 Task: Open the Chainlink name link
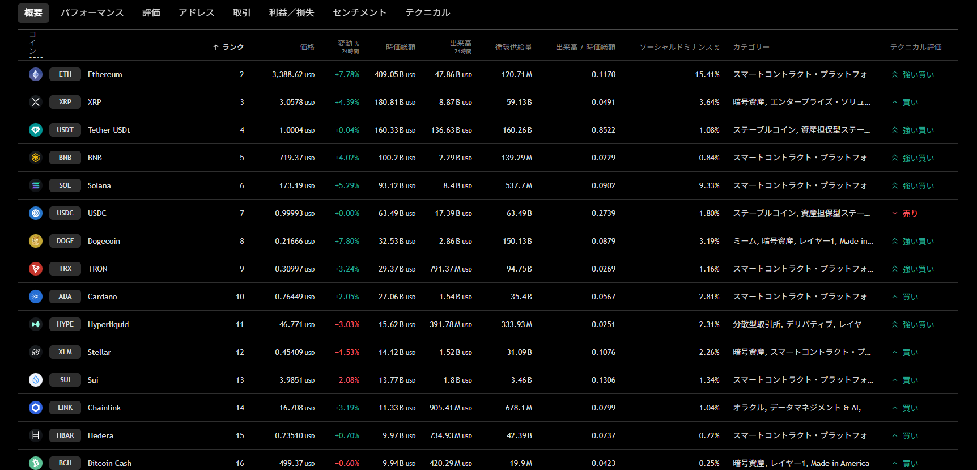pos(104,408)
